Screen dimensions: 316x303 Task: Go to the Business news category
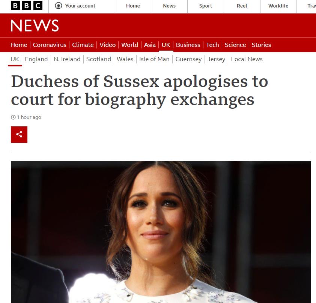188,45
